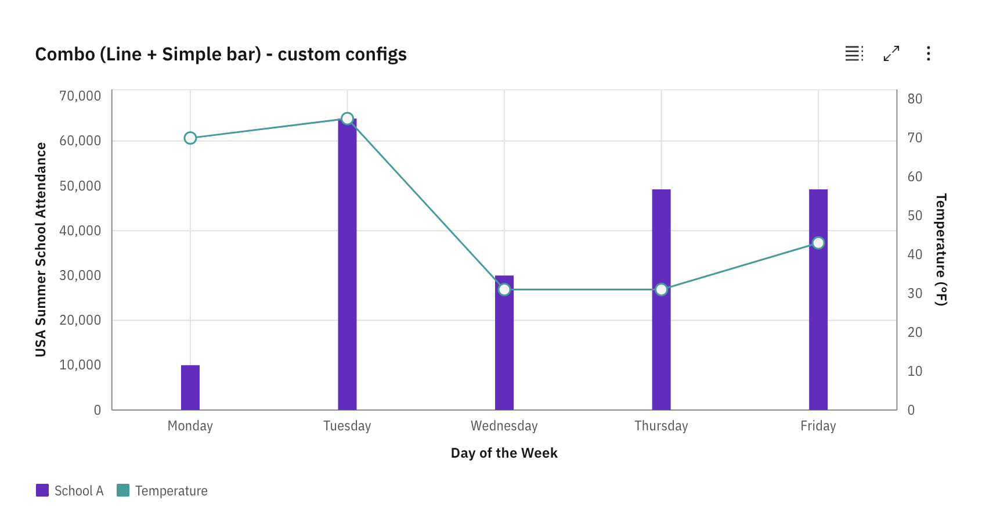Select the Friday temperature marker on the line
982x532 pixels.
(x=818, y=243)
